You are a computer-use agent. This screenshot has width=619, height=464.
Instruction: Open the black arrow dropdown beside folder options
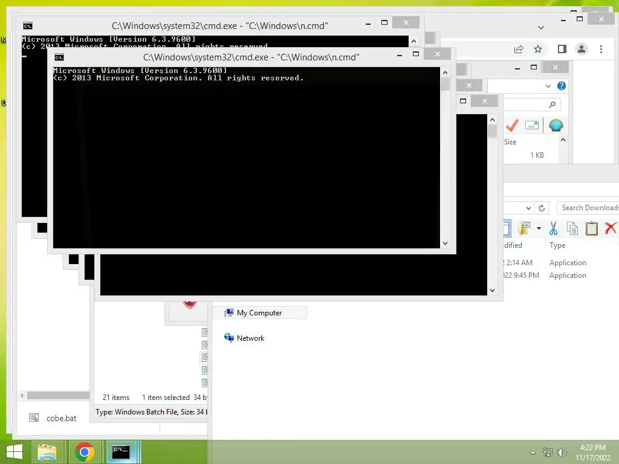click(539, 228)
